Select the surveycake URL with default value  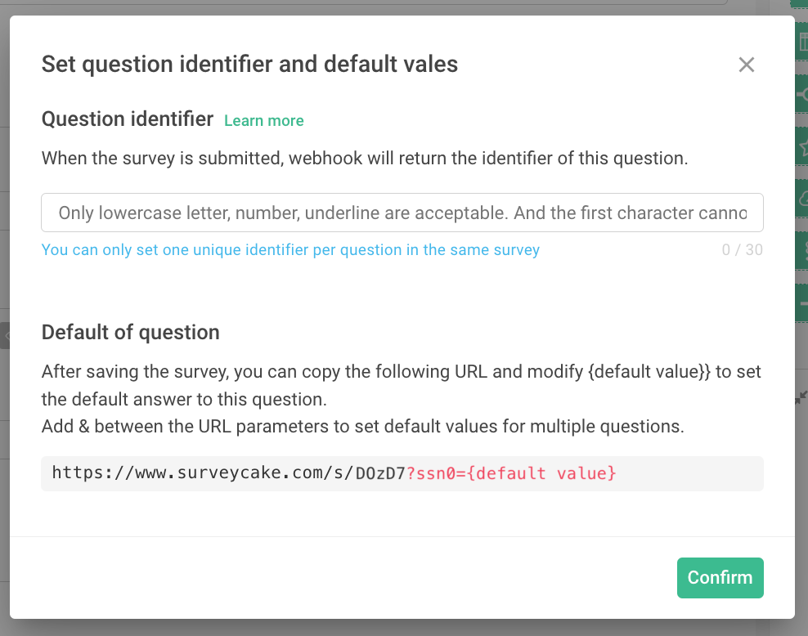click(333, 473)
